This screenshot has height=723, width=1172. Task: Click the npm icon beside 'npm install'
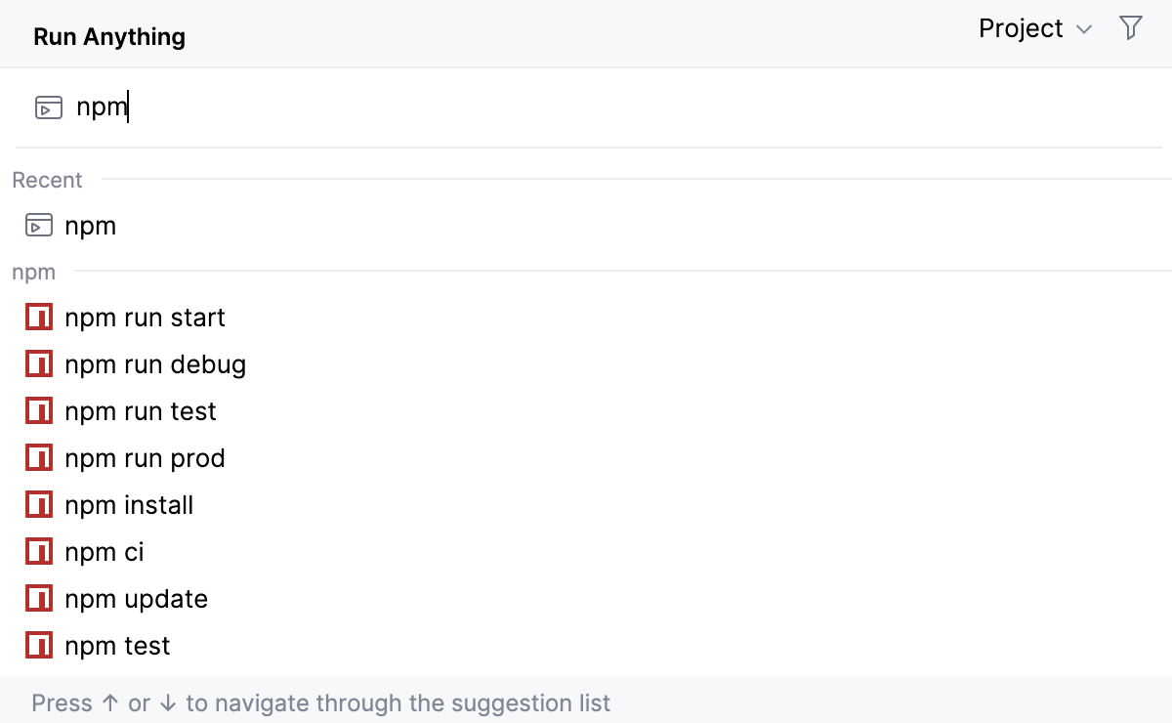click(38, 504)
